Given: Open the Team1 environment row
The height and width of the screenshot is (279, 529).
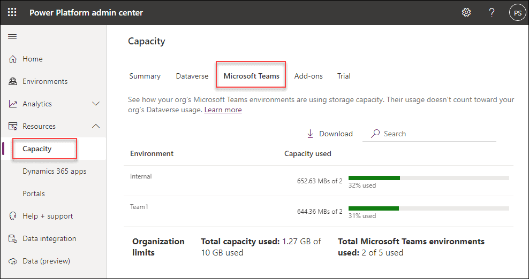Looking at the screenshot, I should pos(319,211).
